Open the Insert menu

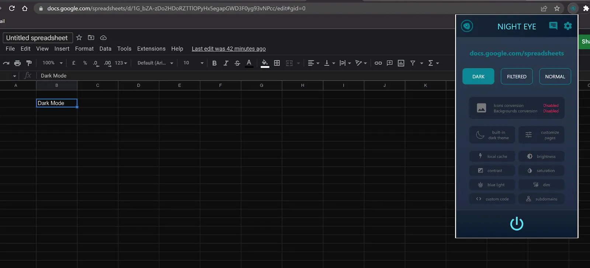click(x=62, y=49)
